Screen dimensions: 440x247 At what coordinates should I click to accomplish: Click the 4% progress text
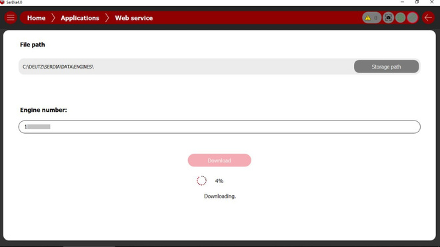(219, 181)
